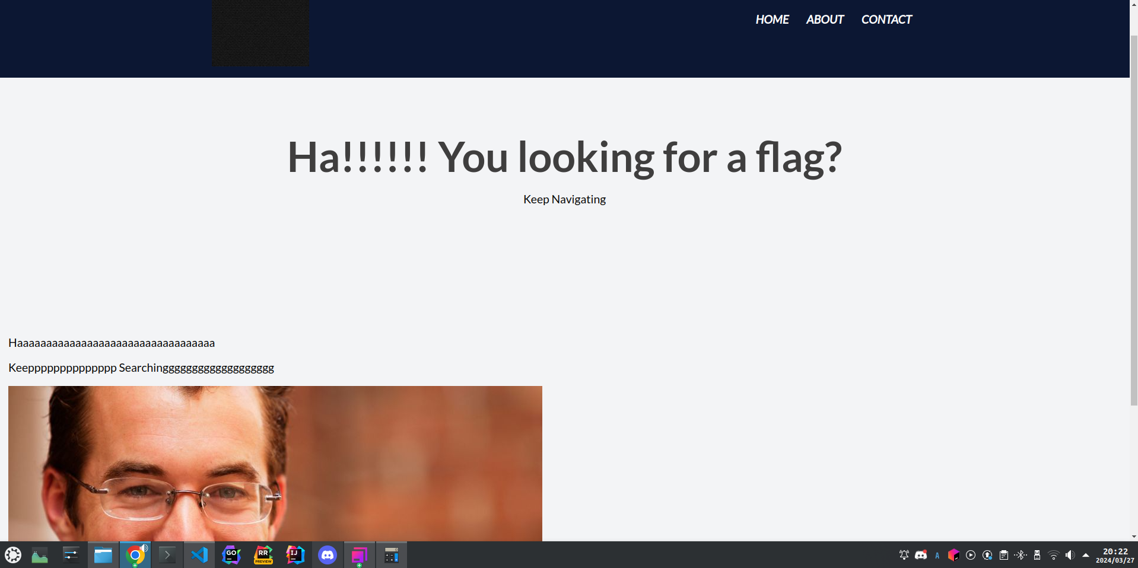Click the 'Haaaaaaaa…' paragraph line
This screenshot has height=568, width=1138.
point(112,343)
